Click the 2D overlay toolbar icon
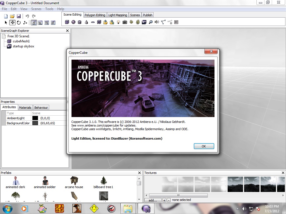Viewport: 286px width, 214px height. click(176, 22)
